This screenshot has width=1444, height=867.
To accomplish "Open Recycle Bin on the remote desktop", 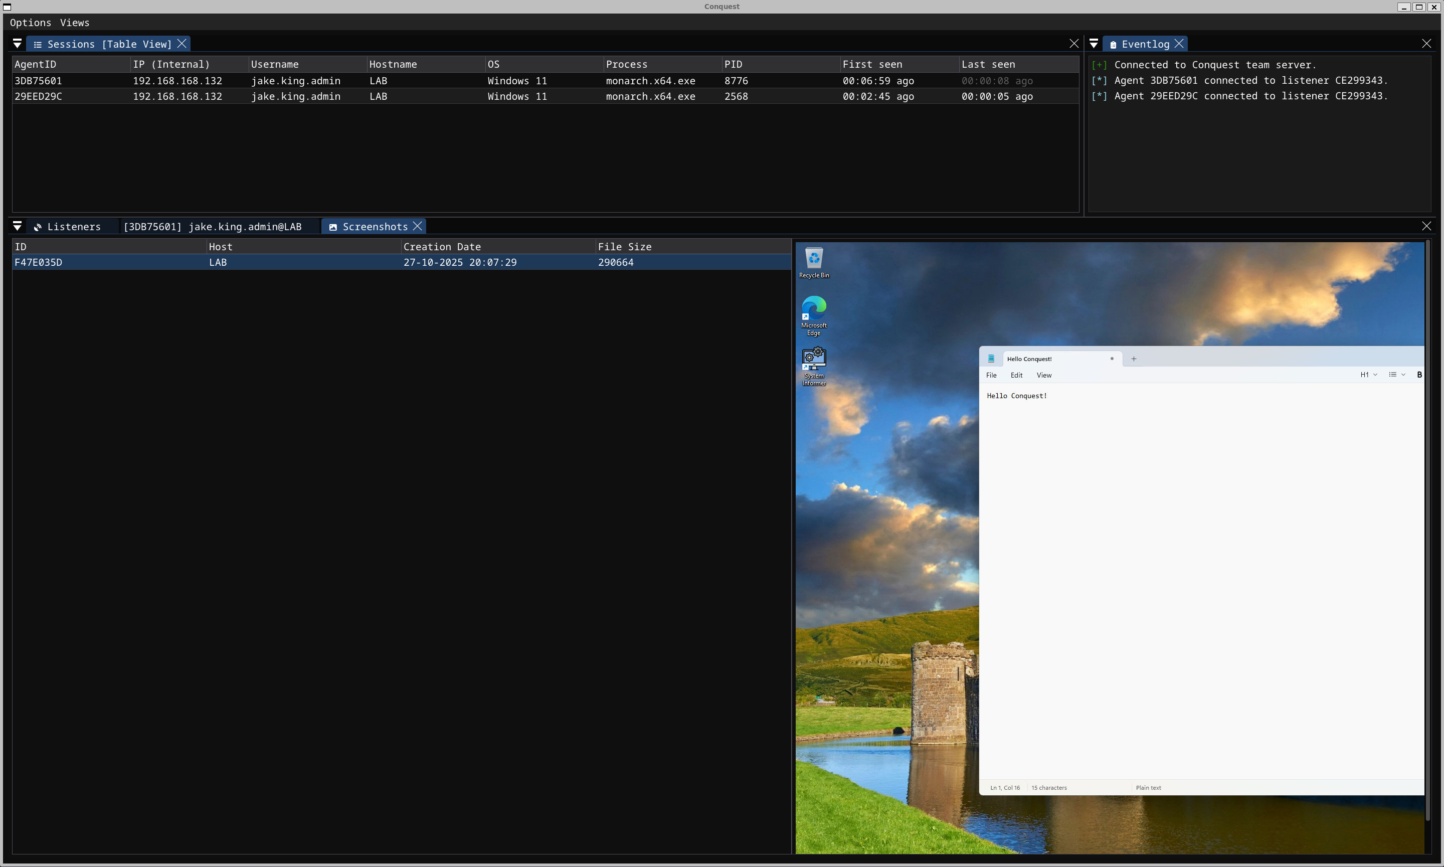I will tap(813, 257).
